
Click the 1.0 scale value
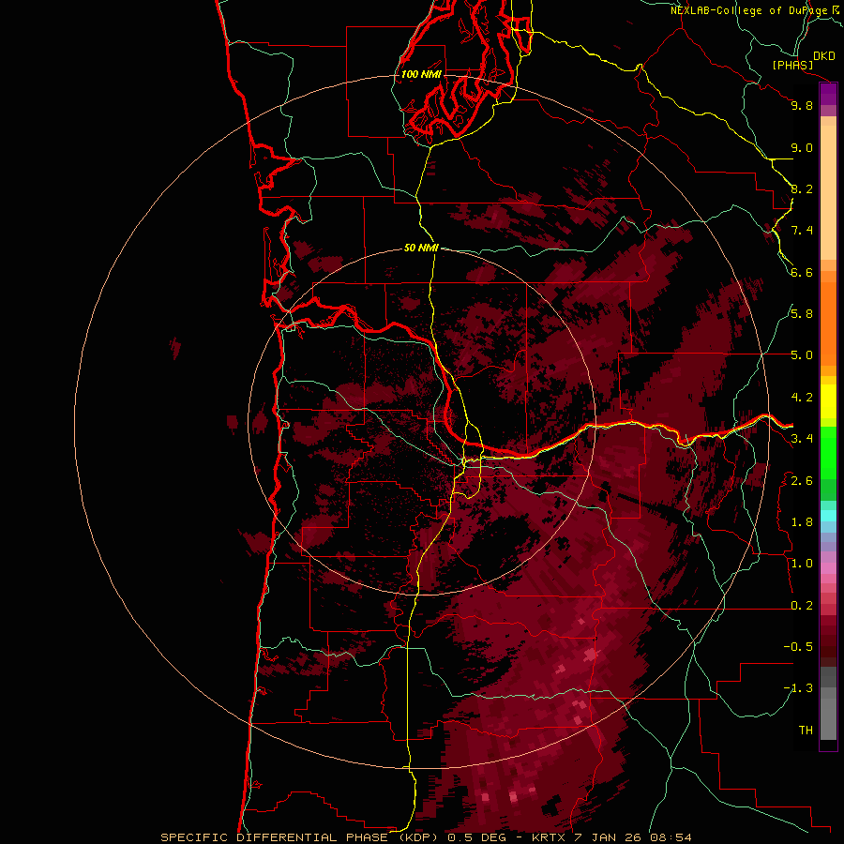[802, 564]
